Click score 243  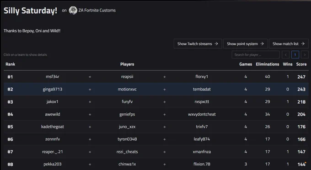tap(301, 90)
